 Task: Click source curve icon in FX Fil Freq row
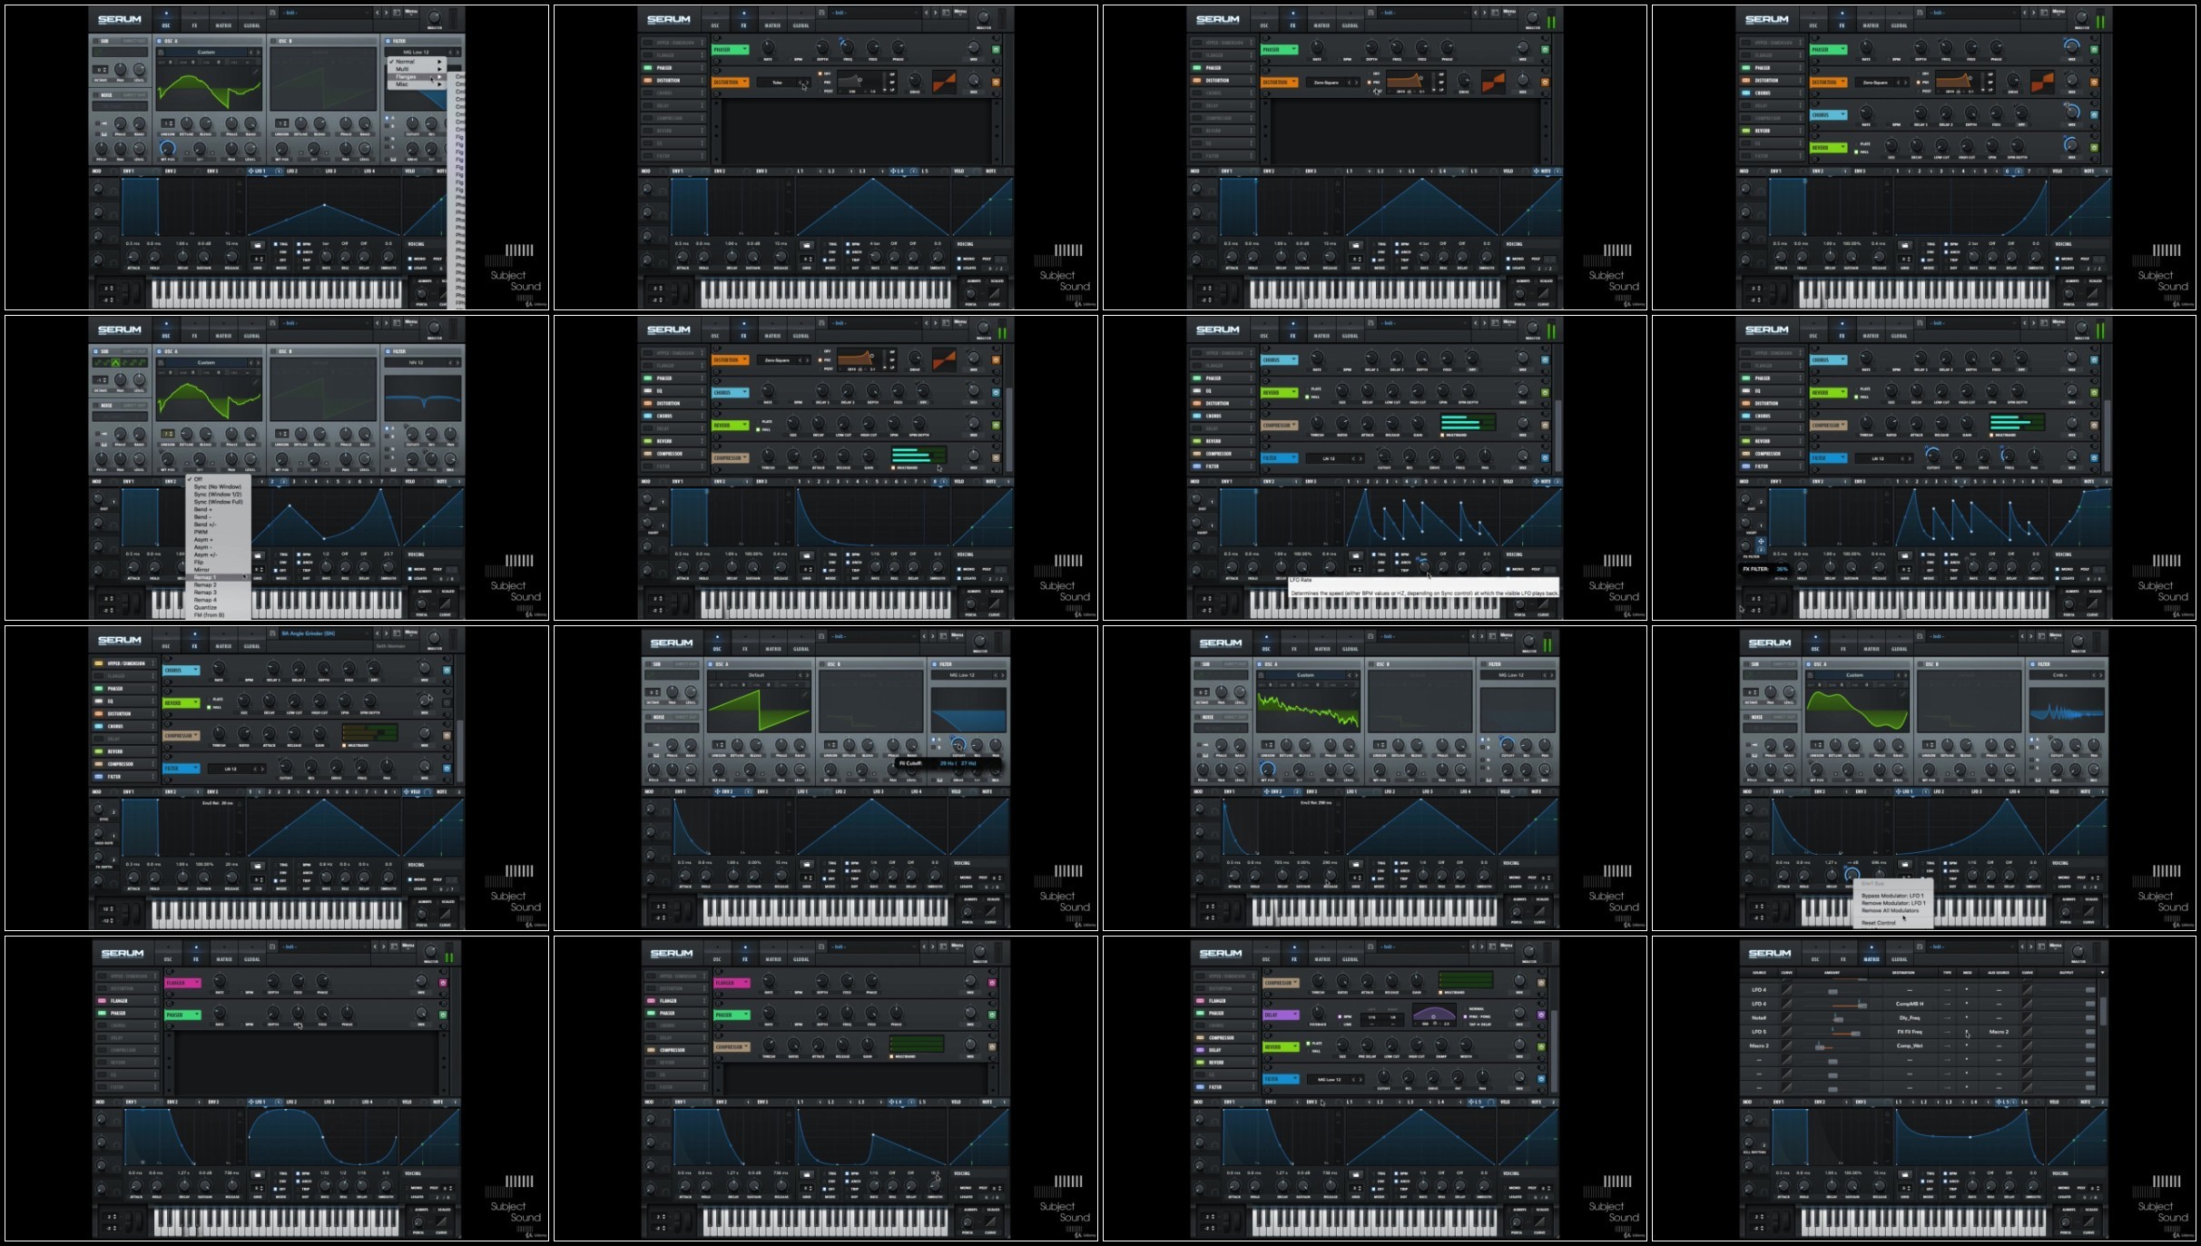(x=1787, y=1032)
